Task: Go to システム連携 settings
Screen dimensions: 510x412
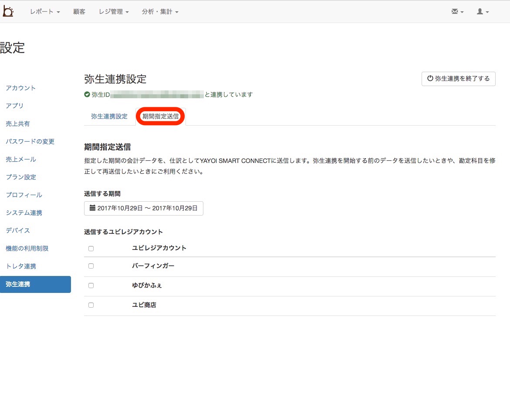Action: 24,213
